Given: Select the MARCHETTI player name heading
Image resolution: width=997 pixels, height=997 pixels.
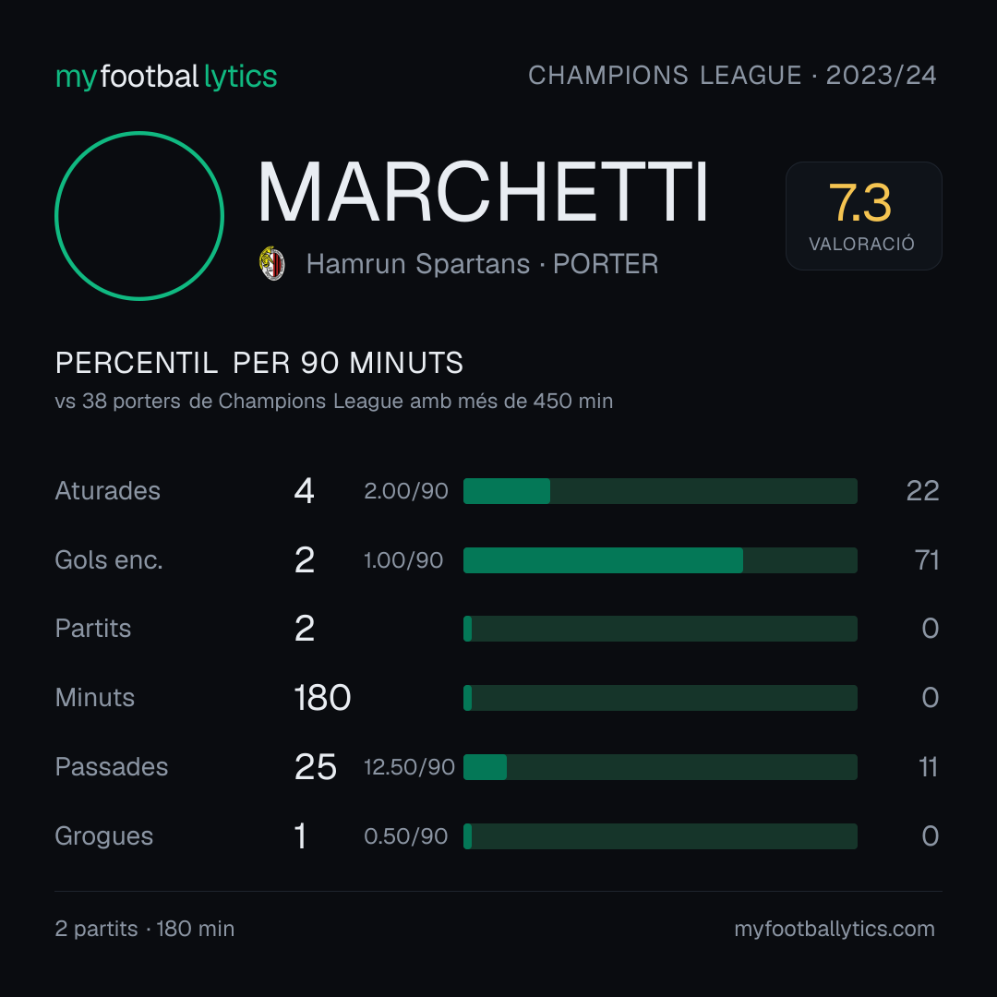Looking at the screenshot, I should [483, 192].
